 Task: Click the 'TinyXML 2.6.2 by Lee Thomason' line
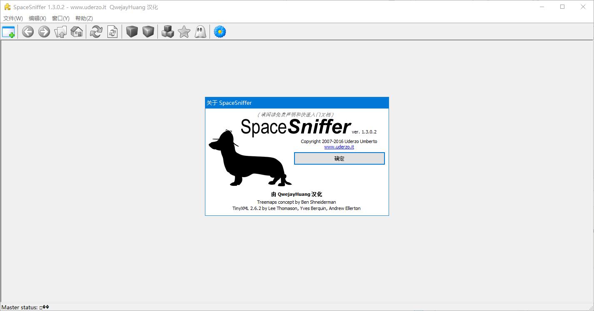297,208
